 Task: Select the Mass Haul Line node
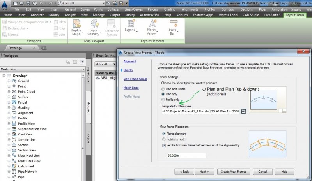tap(29, 156)
